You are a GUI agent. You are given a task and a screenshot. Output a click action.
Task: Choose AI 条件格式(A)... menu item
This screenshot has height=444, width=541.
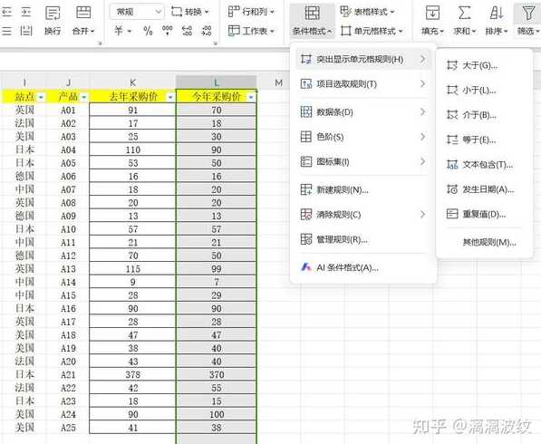click(x=363, y=267)
